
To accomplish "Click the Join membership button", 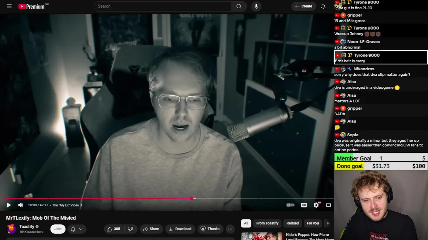I will click(x=58, y=229).
